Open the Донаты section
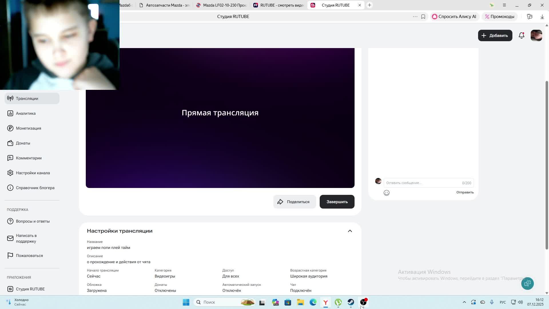 click(x=23, y=143)
